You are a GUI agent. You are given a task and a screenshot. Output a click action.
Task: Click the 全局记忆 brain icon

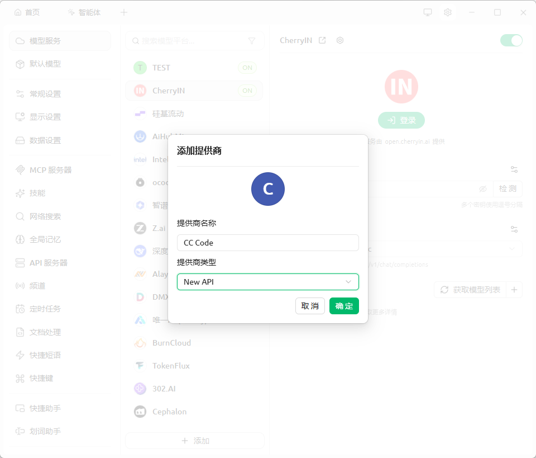click(x=20, y=239)
